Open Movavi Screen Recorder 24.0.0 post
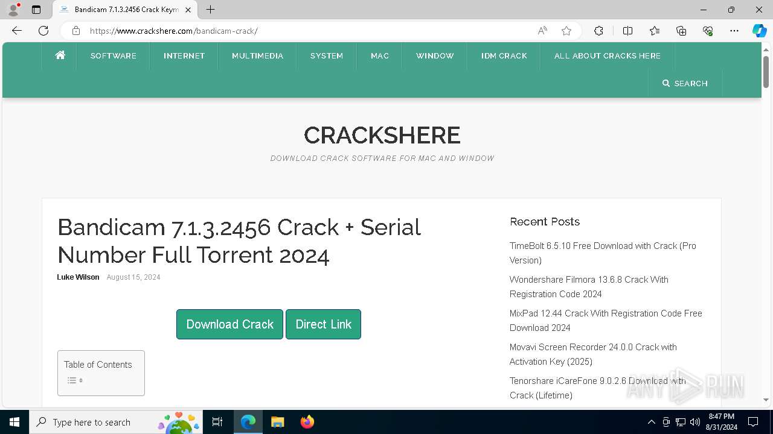773x434 pixels. click(593, 354)
